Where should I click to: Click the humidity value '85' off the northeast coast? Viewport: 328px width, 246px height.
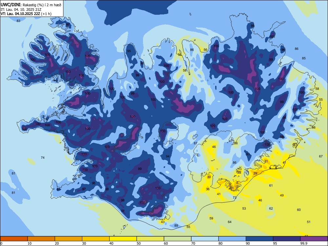click(x=304, y=58)
